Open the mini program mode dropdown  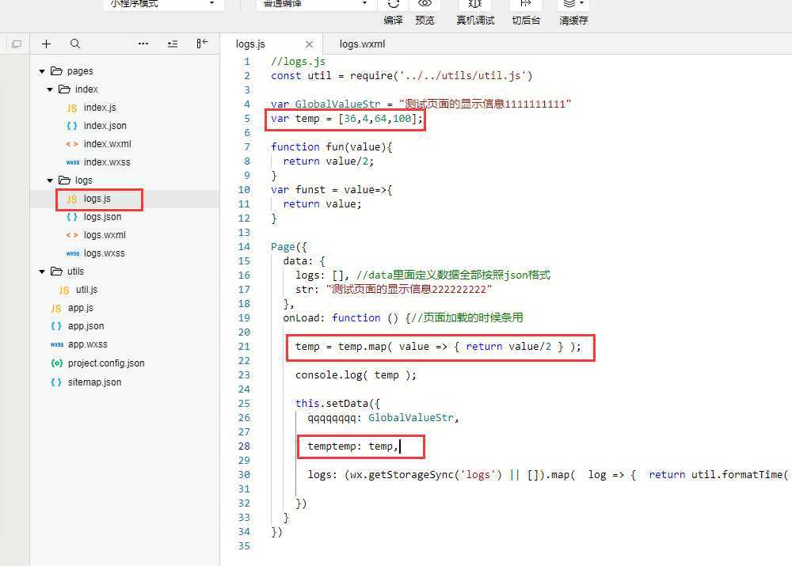pos(163,4)
